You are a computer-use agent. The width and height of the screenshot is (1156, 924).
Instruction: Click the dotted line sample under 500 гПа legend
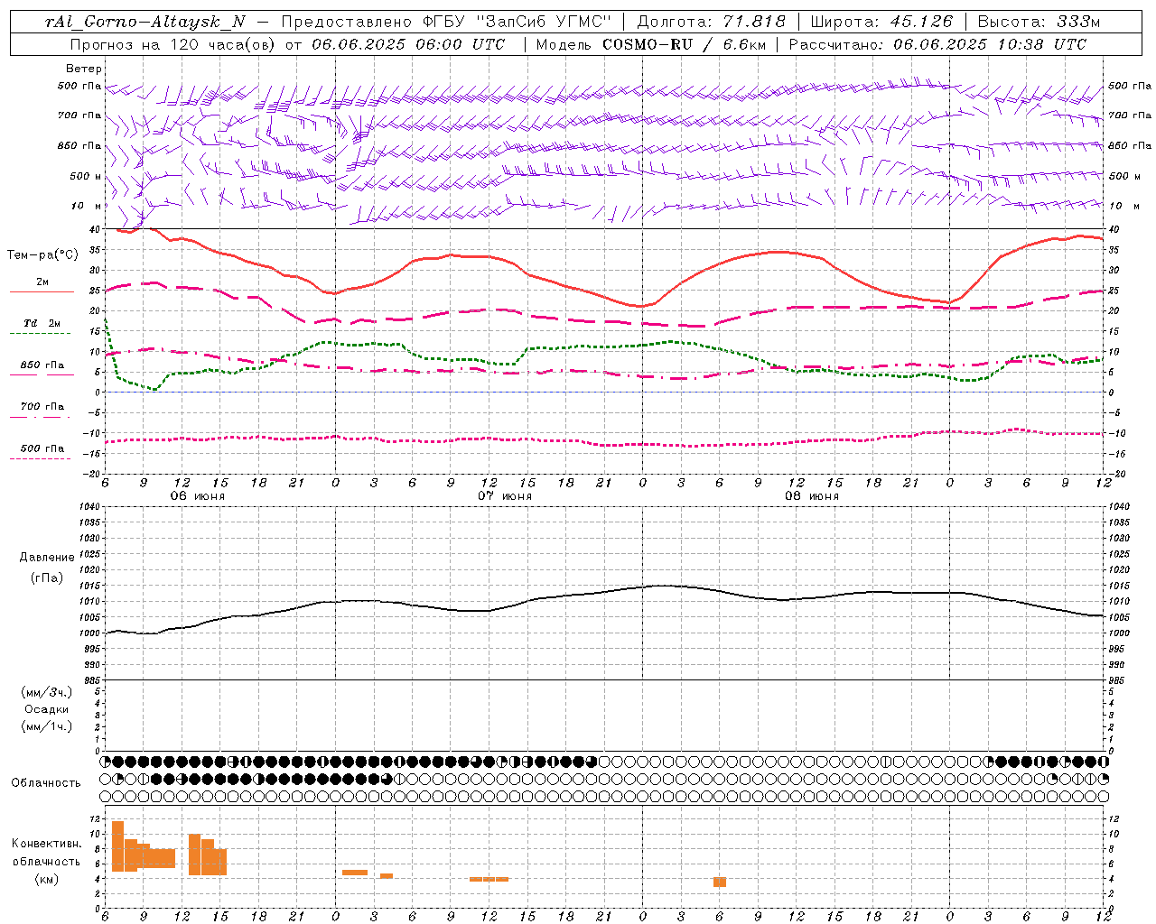pyautogui.click(x=42, y=458)
